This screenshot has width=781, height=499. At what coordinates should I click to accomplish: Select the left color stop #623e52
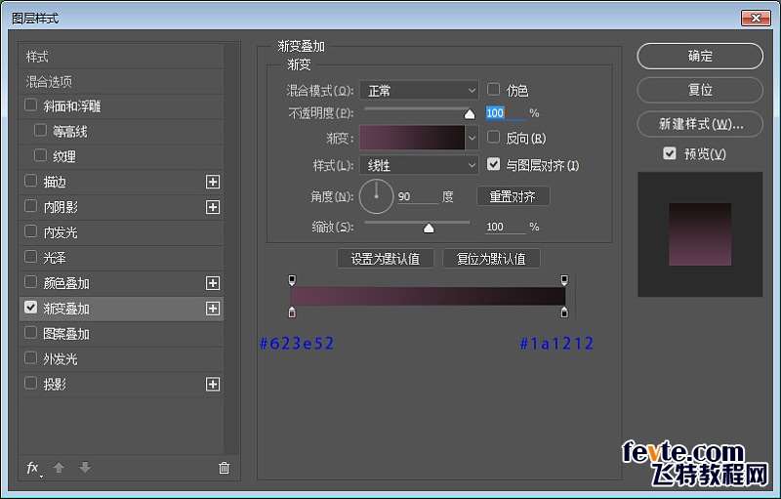292,312
